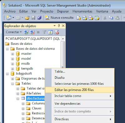Image resolution: width=125 pixels, height=123 pixels.
Task: Open the New Project dropdown arrow
Action: (x=13, y=17)
